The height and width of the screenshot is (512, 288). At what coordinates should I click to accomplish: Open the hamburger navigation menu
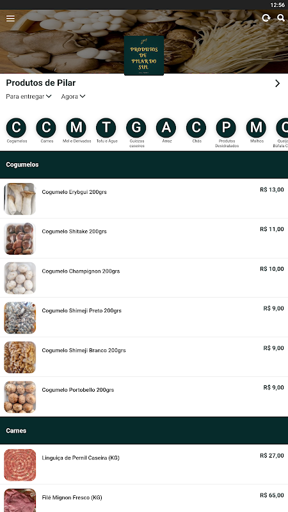[x=10, y=19]
